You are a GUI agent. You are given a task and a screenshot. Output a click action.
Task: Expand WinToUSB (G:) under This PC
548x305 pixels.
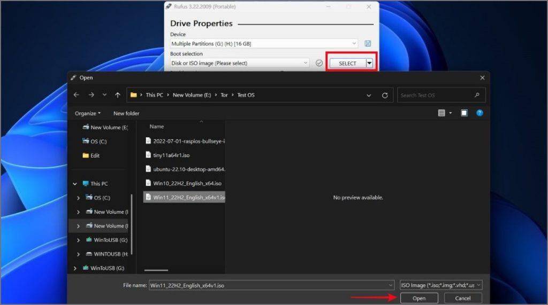(x=78, y=240)
